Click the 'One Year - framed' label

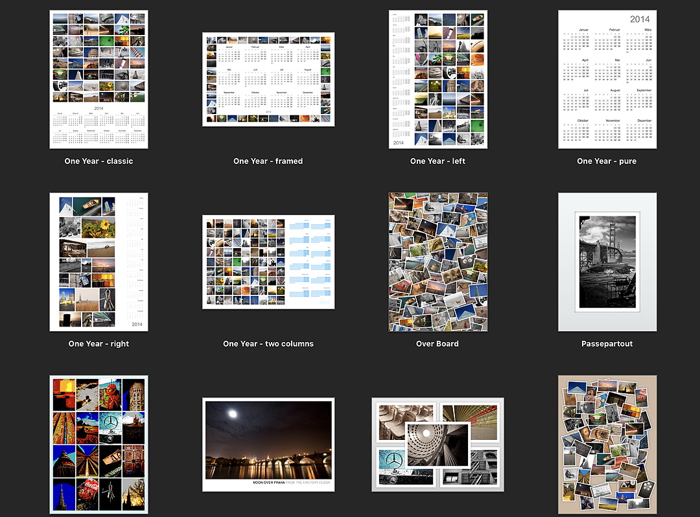tap(268, 161)
